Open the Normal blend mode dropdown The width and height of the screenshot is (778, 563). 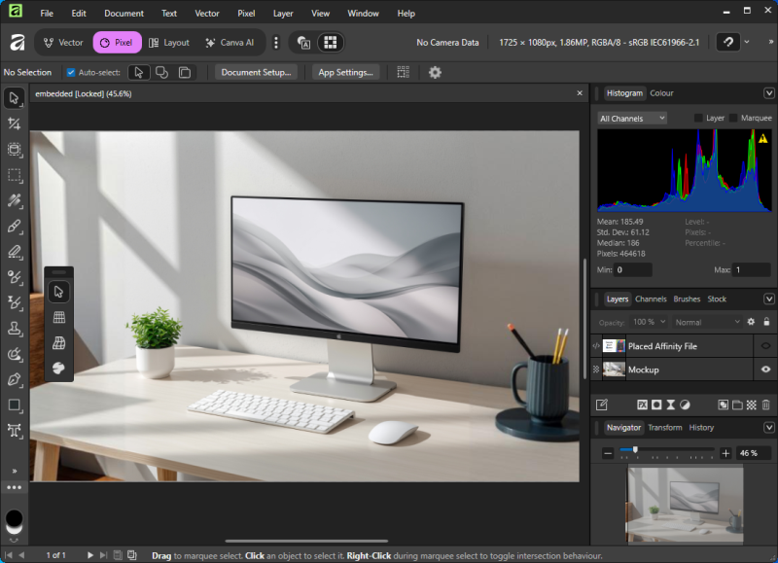point(706,322)
